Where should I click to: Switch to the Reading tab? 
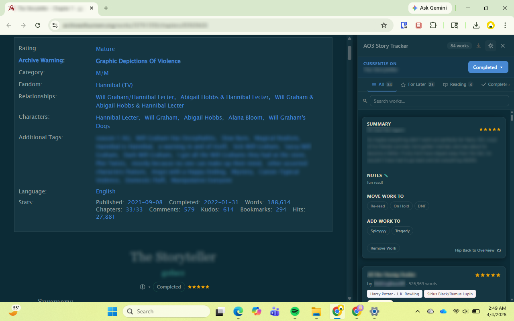(x=458, y=85)
